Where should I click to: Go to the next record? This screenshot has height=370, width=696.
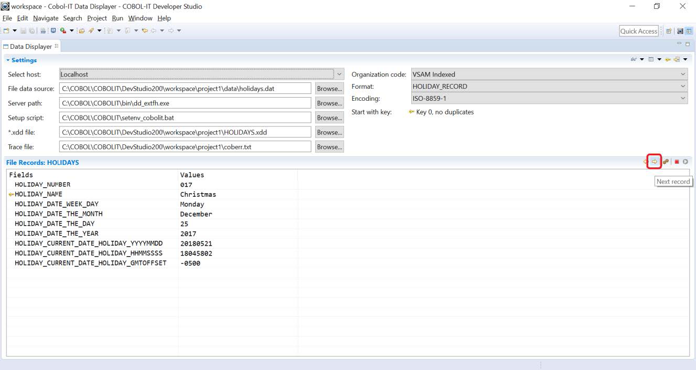(655, 162)
